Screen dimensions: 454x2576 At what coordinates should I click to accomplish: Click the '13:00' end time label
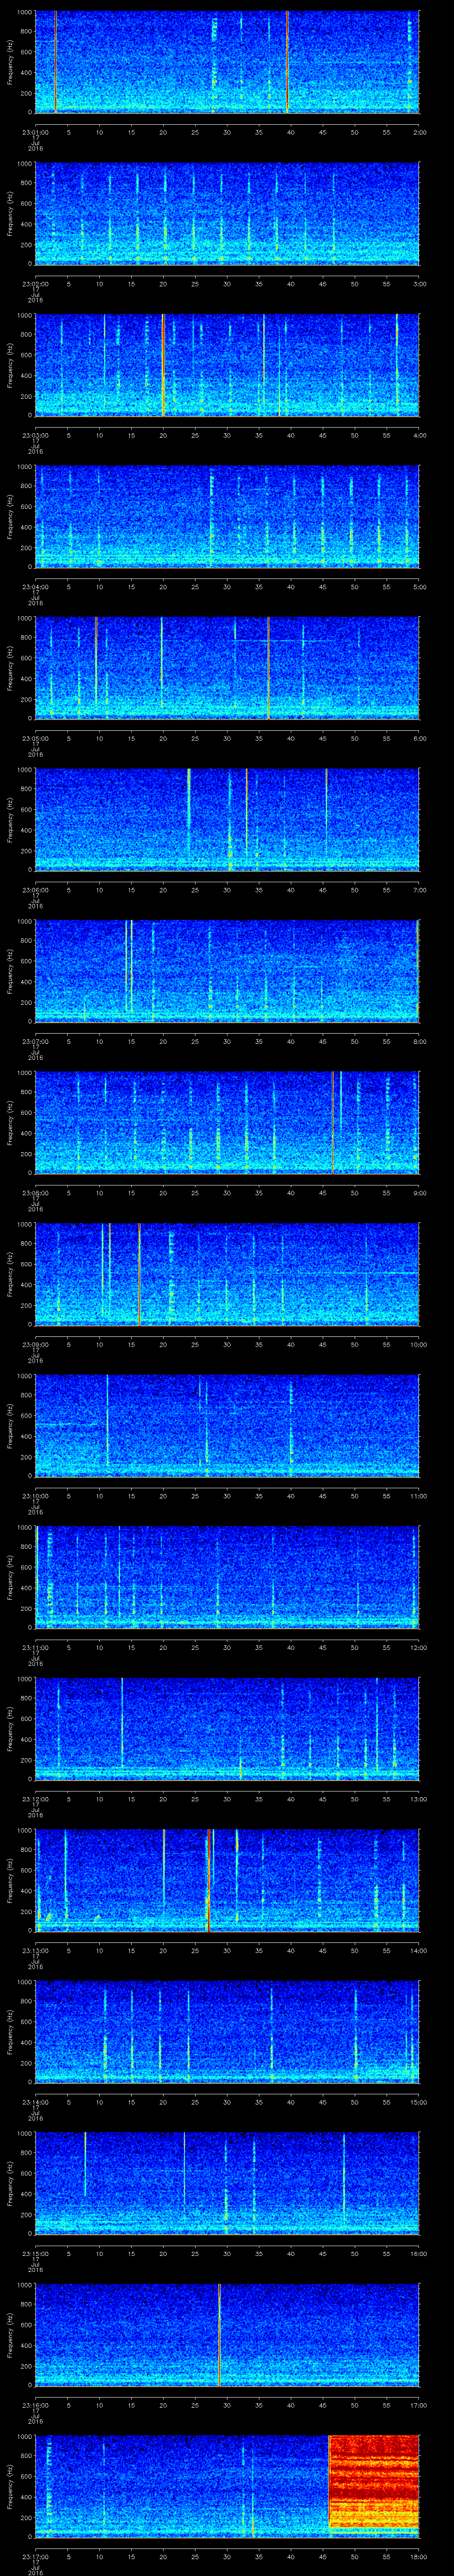point(418,1798)
